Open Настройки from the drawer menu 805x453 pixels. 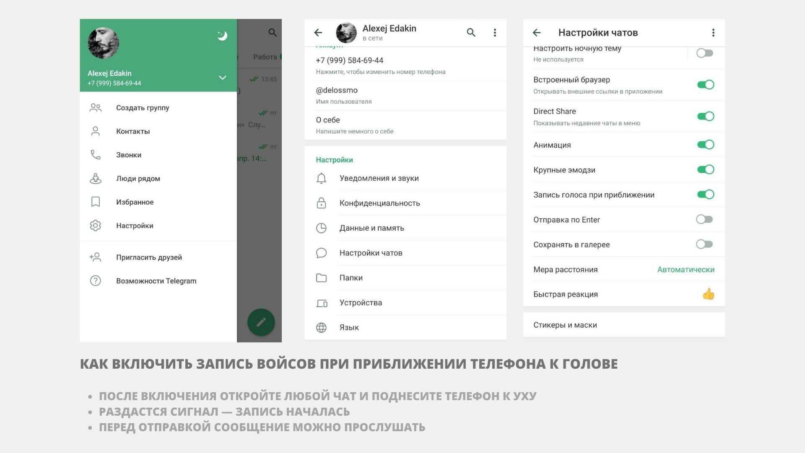click(x=158, y=225)
